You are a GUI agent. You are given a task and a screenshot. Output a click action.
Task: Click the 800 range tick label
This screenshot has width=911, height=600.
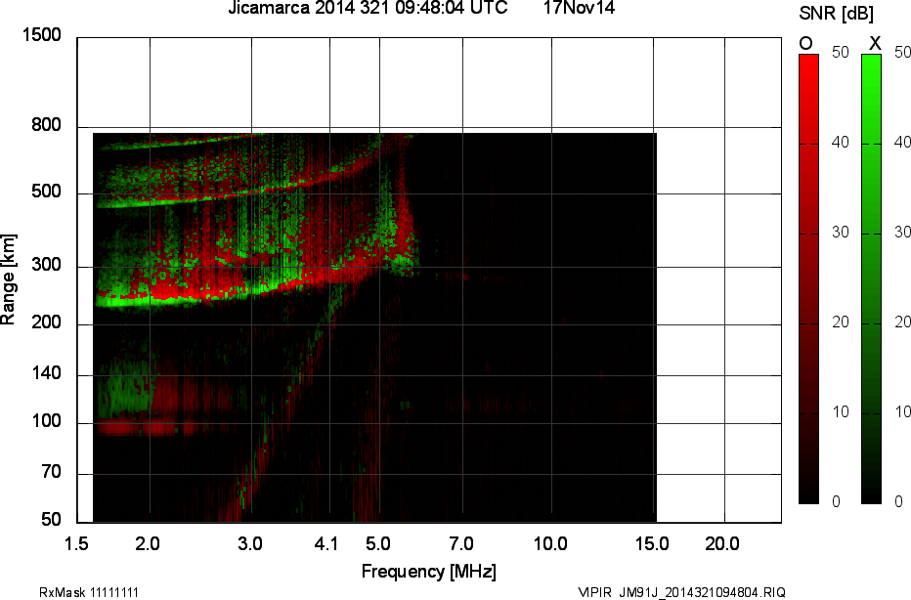[x=46, y=126]
